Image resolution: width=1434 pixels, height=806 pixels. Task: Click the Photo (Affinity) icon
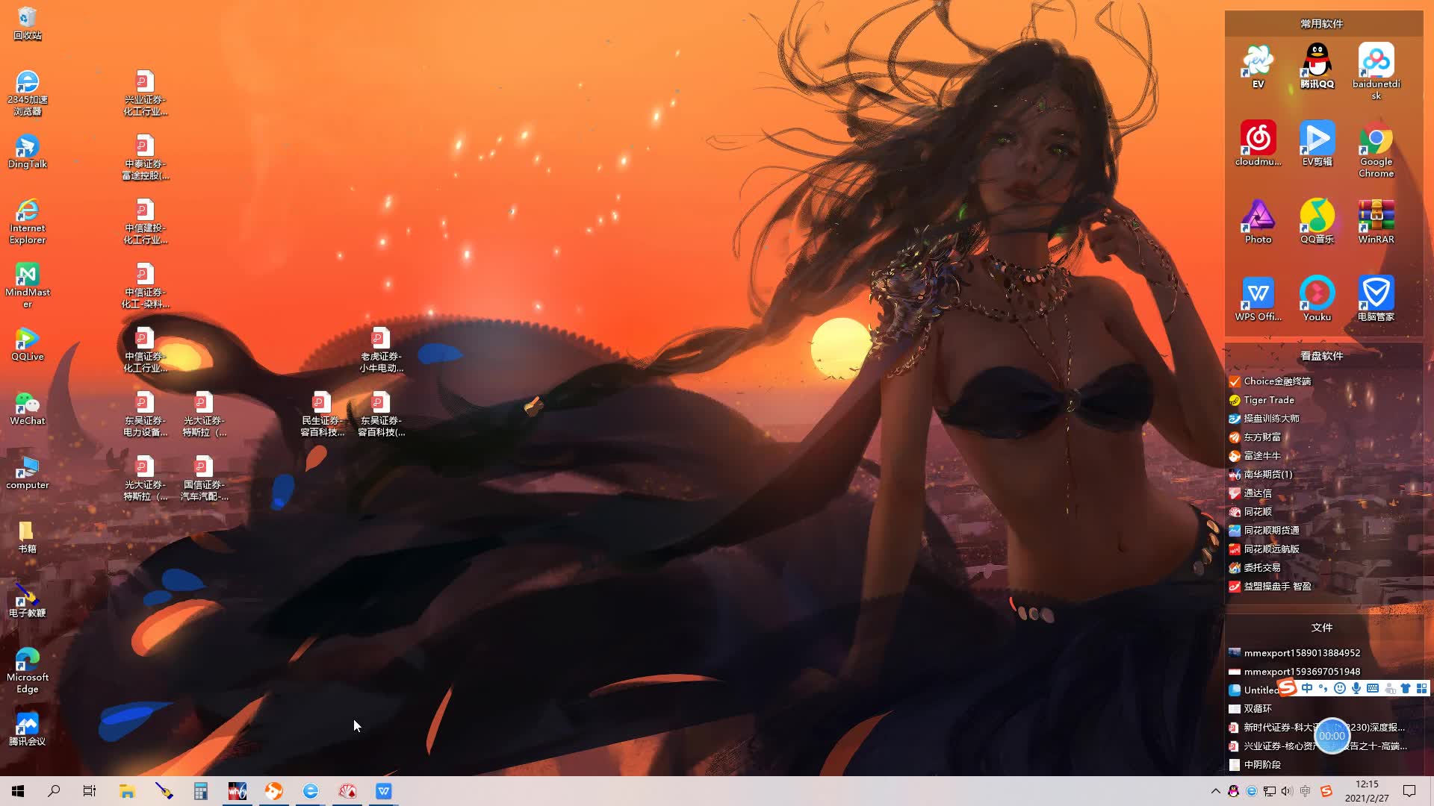1258,222
